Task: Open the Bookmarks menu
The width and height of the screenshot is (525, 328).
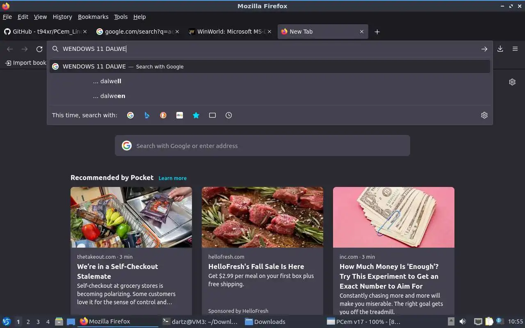Action: tap(93, 17)
